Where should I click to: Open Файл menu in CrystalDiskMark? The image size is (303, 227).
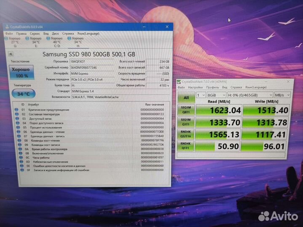tap(181, 87)
